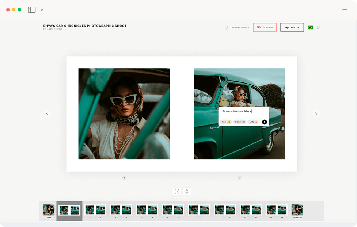Click the zoom focus view icon

[x=177, y=192]
